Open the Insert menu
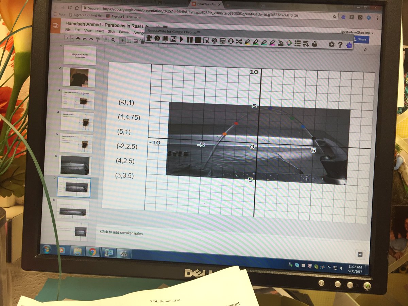408x306 pixels. (x=100, y=31)
